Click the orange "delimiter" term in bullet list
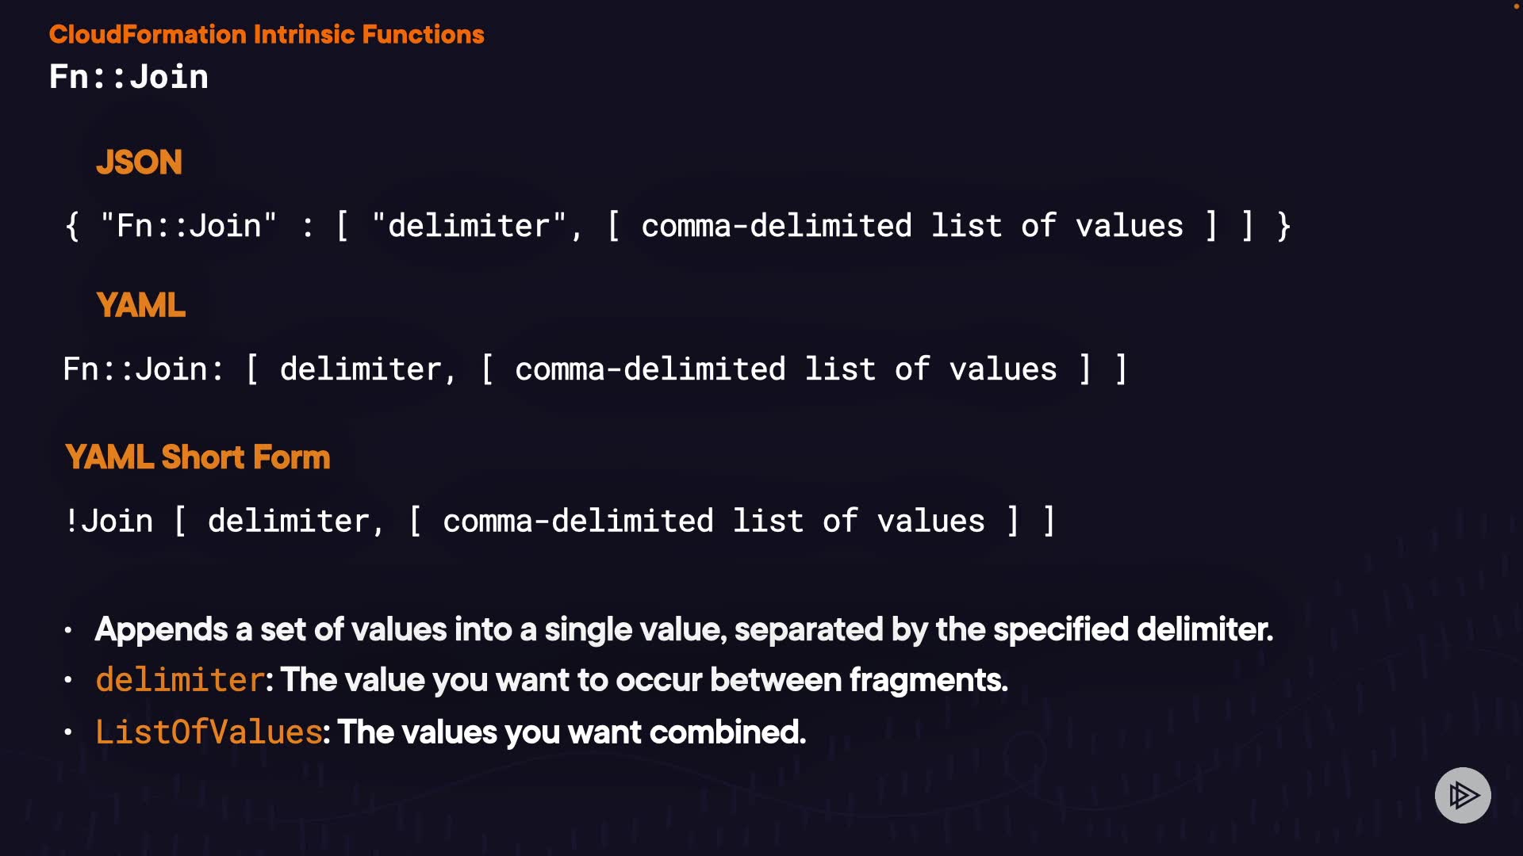1523x856 pixels. (179, 680)
